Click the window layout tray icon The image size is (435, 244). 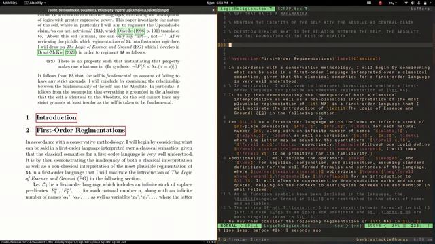pyautogui.click(x=369, y=3)
